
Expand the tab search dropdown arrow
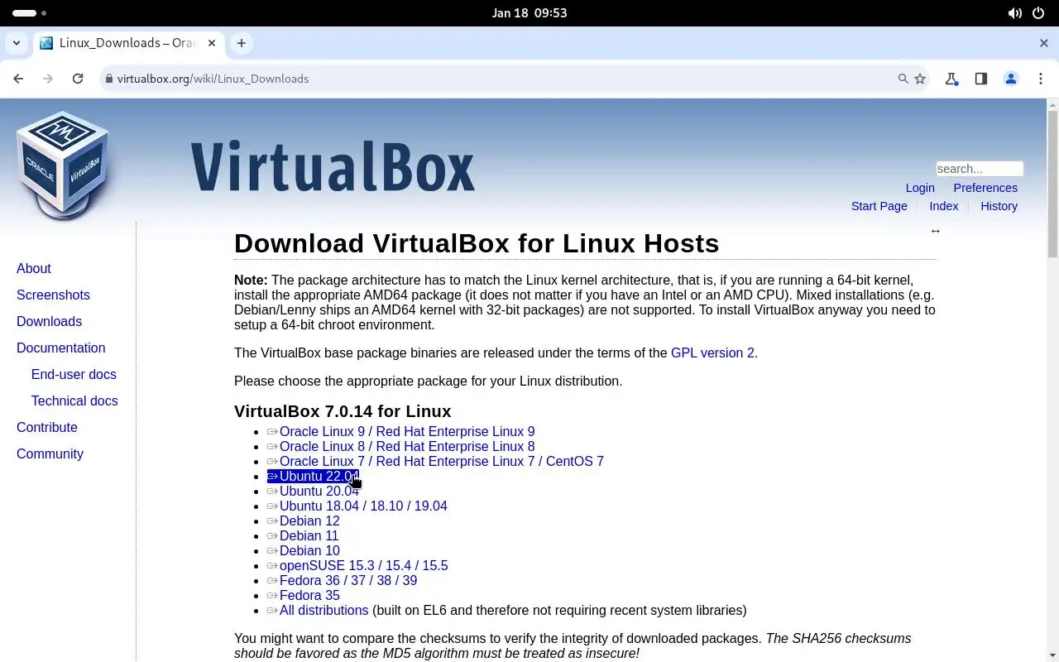tap(16, 43)
